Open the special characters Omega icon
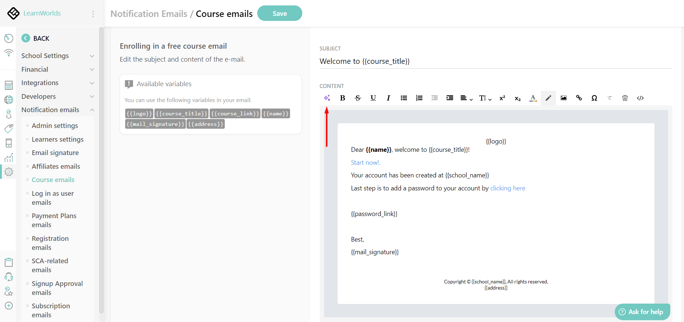684x322 pixels. 594,98
